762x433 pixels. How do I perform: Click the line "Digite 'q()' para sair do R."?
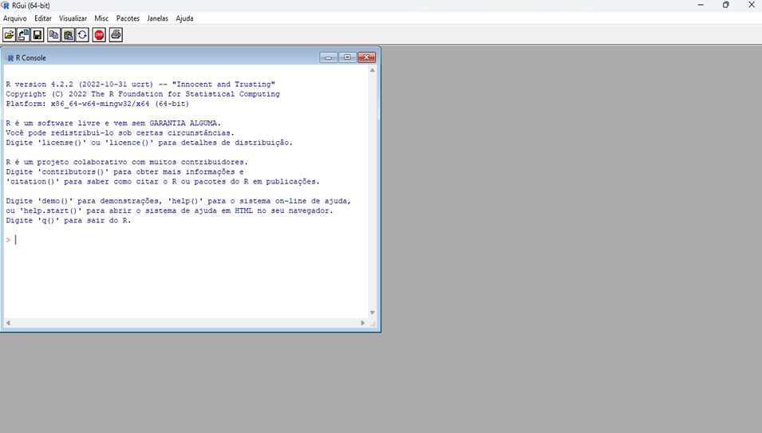tap(69, 220)
